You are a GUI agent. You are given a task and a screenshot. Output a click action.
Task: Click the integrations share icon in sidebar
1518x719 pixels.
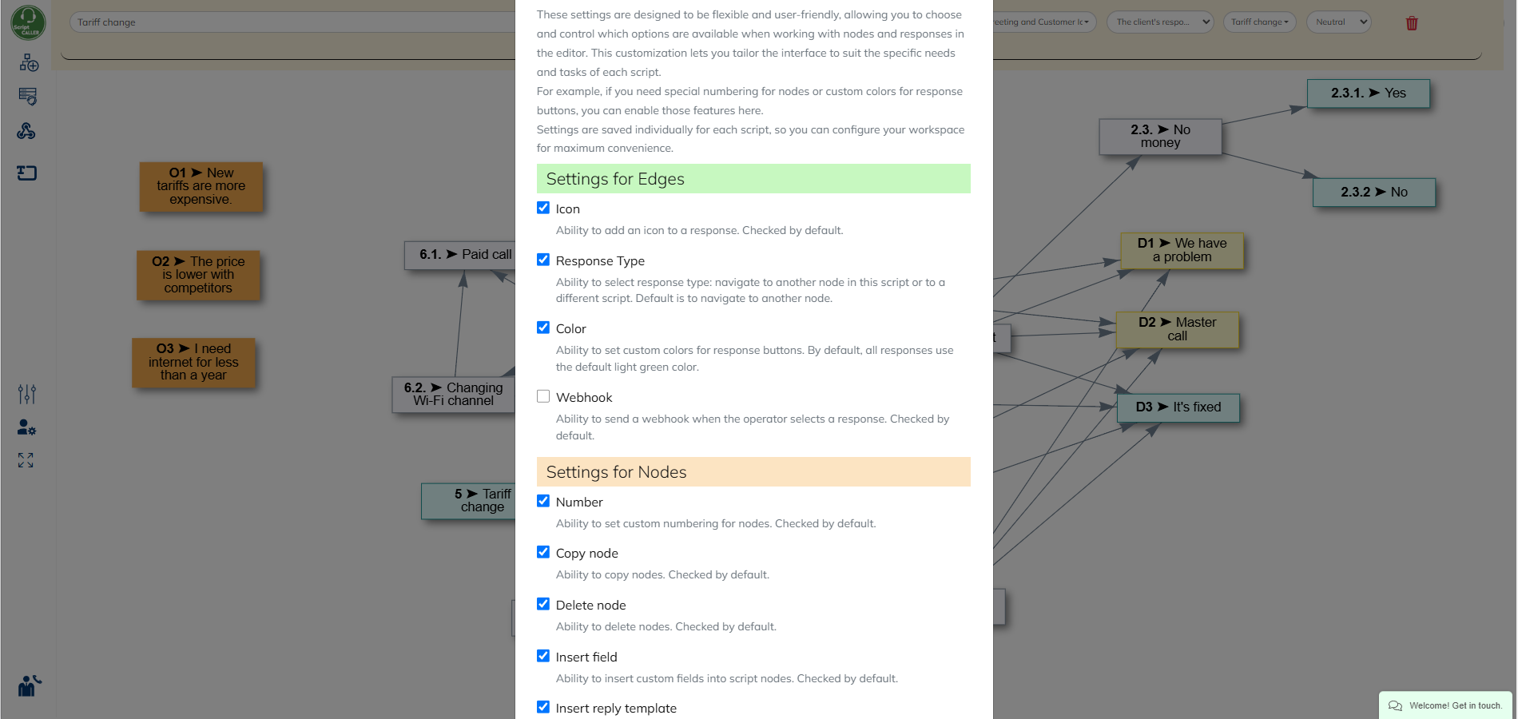point(26,130)
